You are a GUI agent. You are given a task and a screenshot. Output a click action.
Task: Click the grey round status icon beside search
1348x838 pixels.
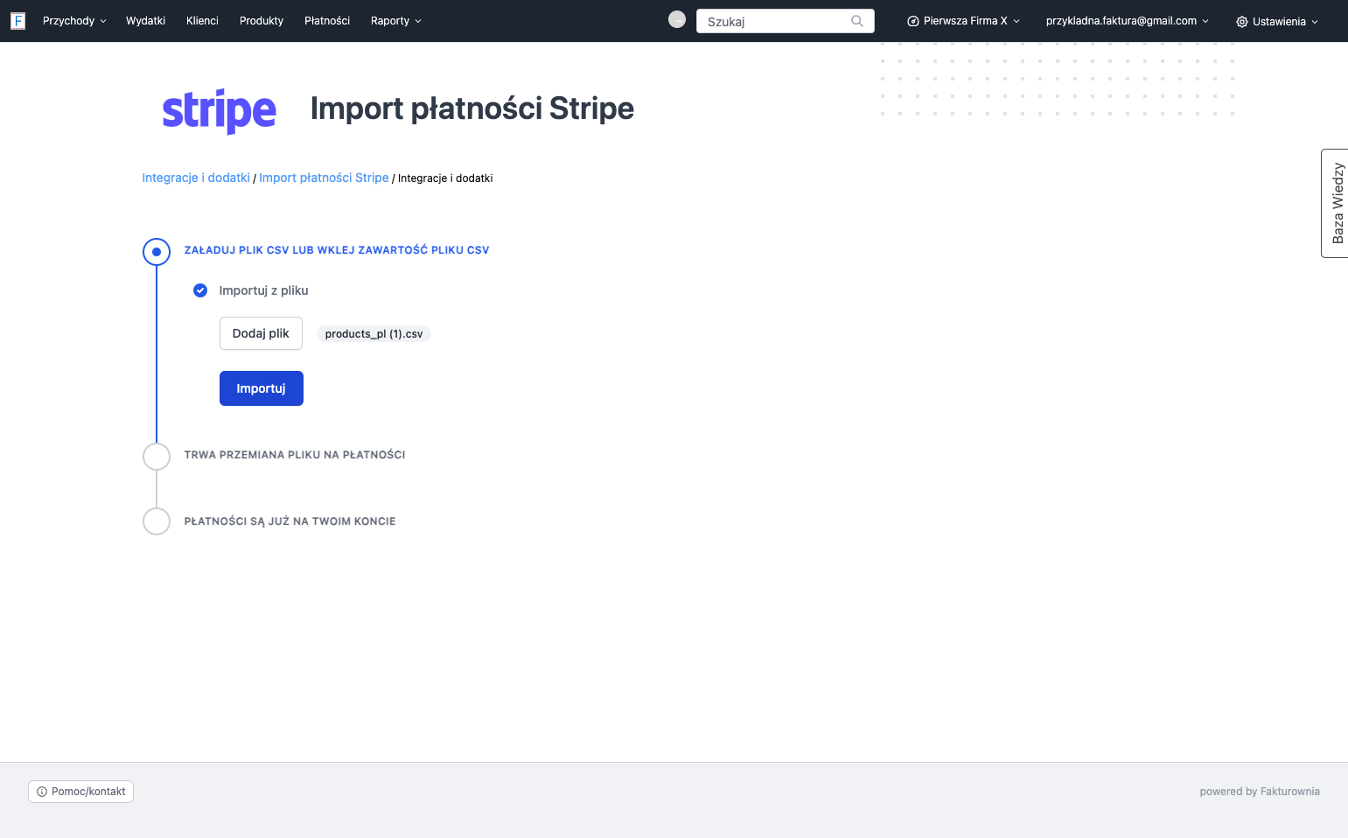click(x=677, y=19)
